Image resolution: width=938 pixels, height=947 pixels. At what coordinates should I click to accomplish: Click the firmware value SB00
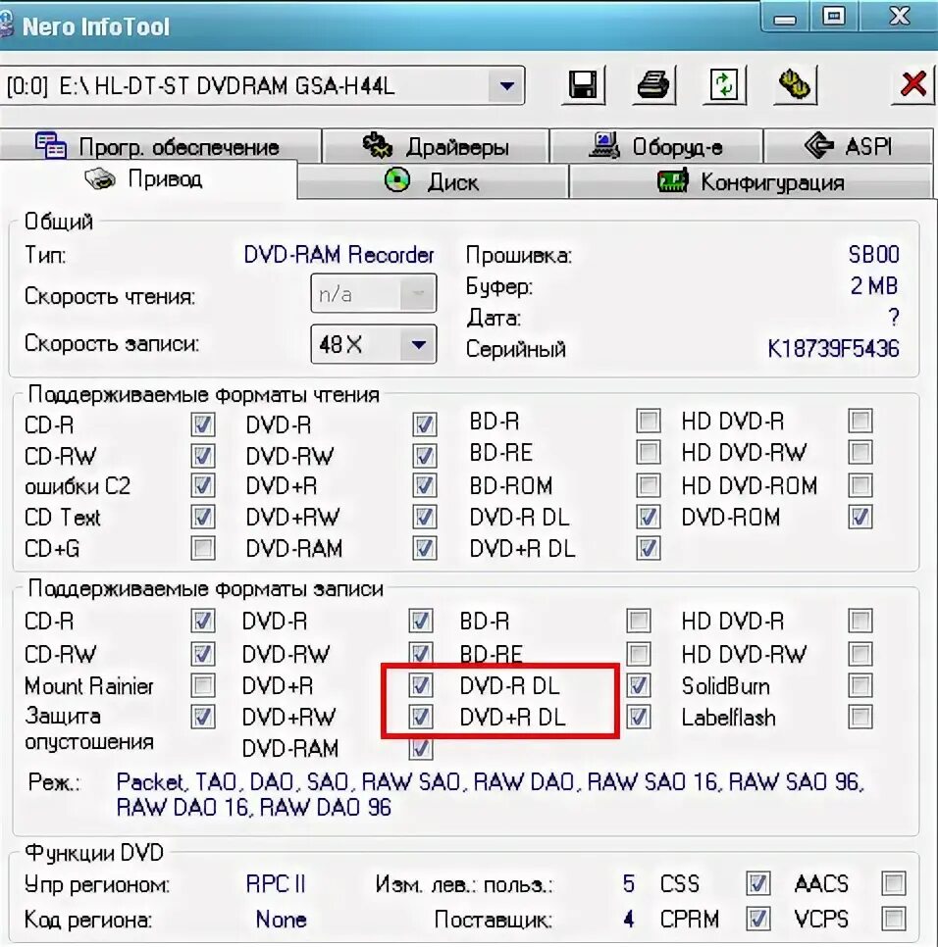pyautogui.click(x=873, y=254)
